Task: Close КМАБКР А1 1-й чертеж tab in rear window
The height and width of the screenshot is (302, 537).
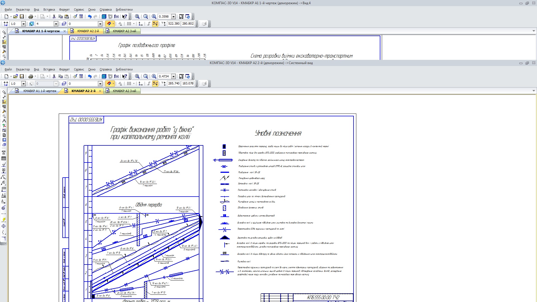Action: (x=65, y=31)
